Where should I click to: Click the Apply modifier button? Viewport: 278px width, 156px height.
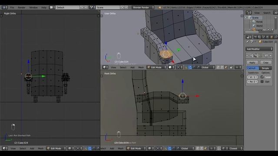click(252, 62)
